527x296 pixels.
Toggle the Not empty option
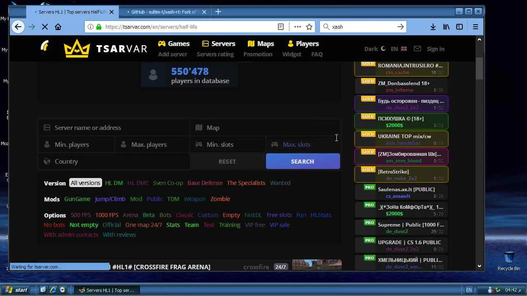(x=84, y=225)
